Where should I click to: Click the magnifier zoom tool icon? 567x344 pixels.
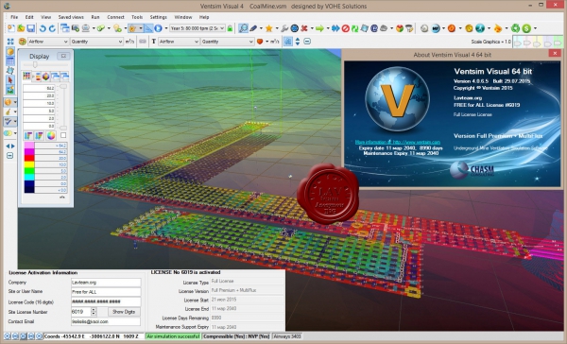244,28
